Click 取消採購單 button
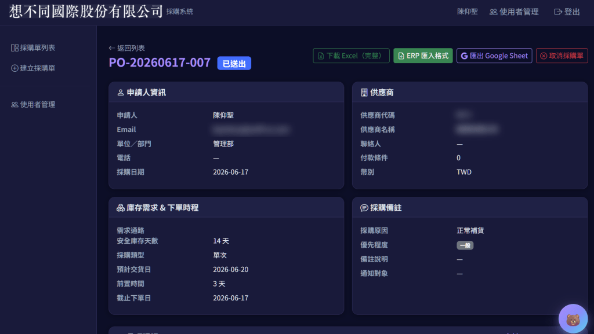Screen dimensions: 594x334 pyautogui.click(x=562, y=56)
